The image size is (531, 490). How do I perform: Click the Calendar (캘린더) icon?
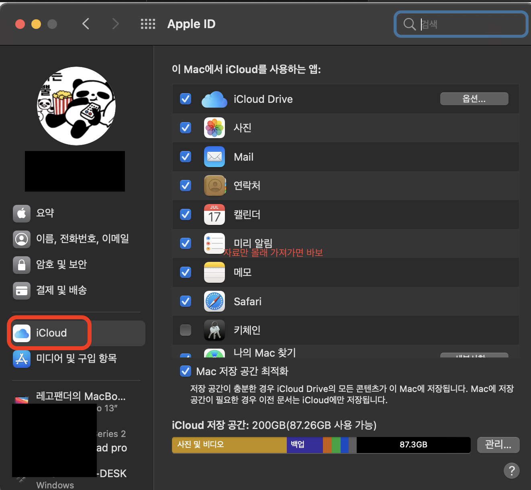point(214,214)
